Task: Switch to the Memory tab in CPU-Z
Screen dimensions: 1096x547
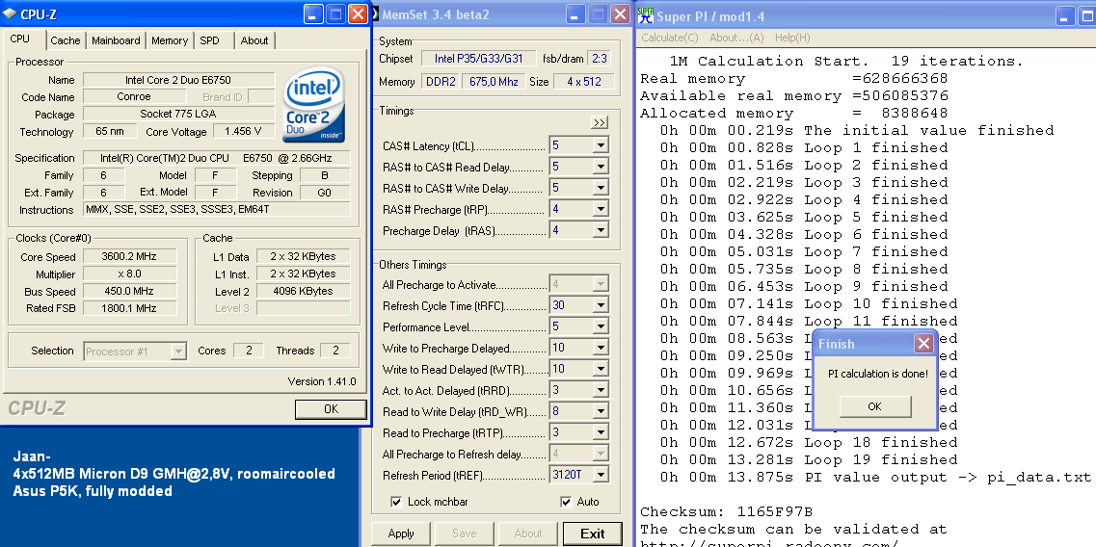Action: coord(169,40)
